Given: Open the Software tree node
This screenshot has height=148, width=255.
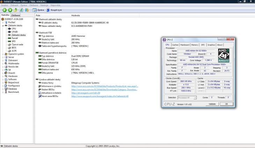Looking at the screenshot, I should point(12,79).
